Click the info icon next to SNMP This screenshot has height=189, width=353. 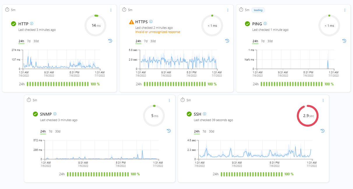(x=55, y=114)
